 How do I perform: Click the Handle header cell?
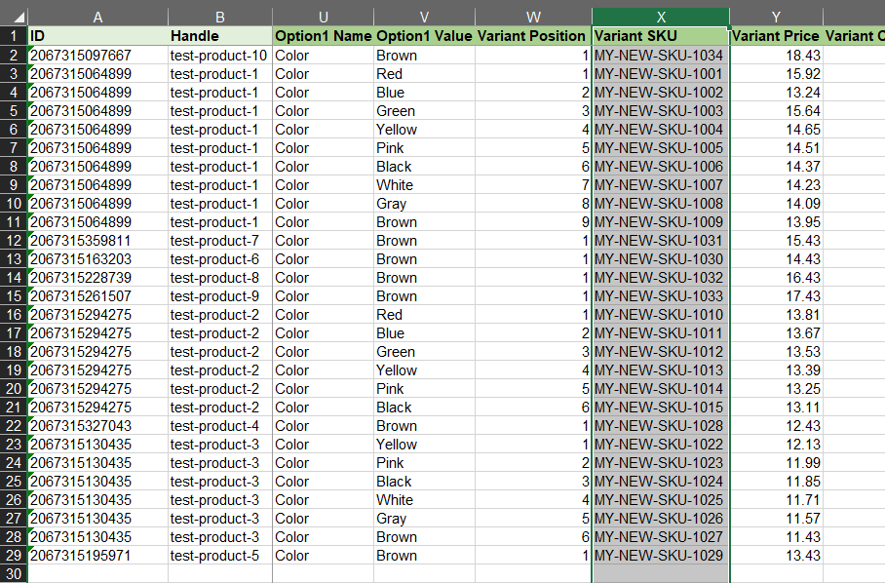tap(219, 36)
